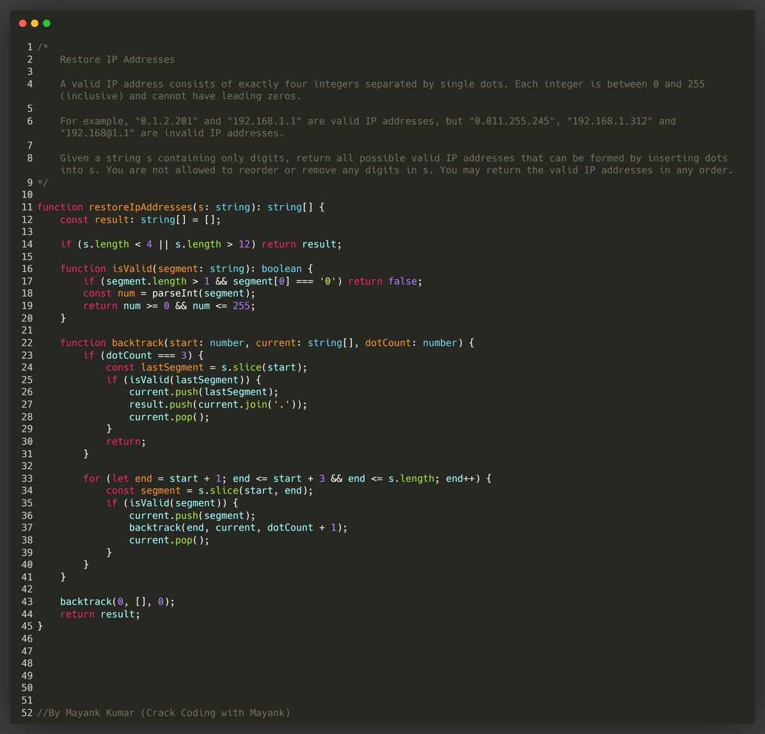The width and height of the screenshot is (765, 734).
Task: Click the red close window dot
Action: 22,24
